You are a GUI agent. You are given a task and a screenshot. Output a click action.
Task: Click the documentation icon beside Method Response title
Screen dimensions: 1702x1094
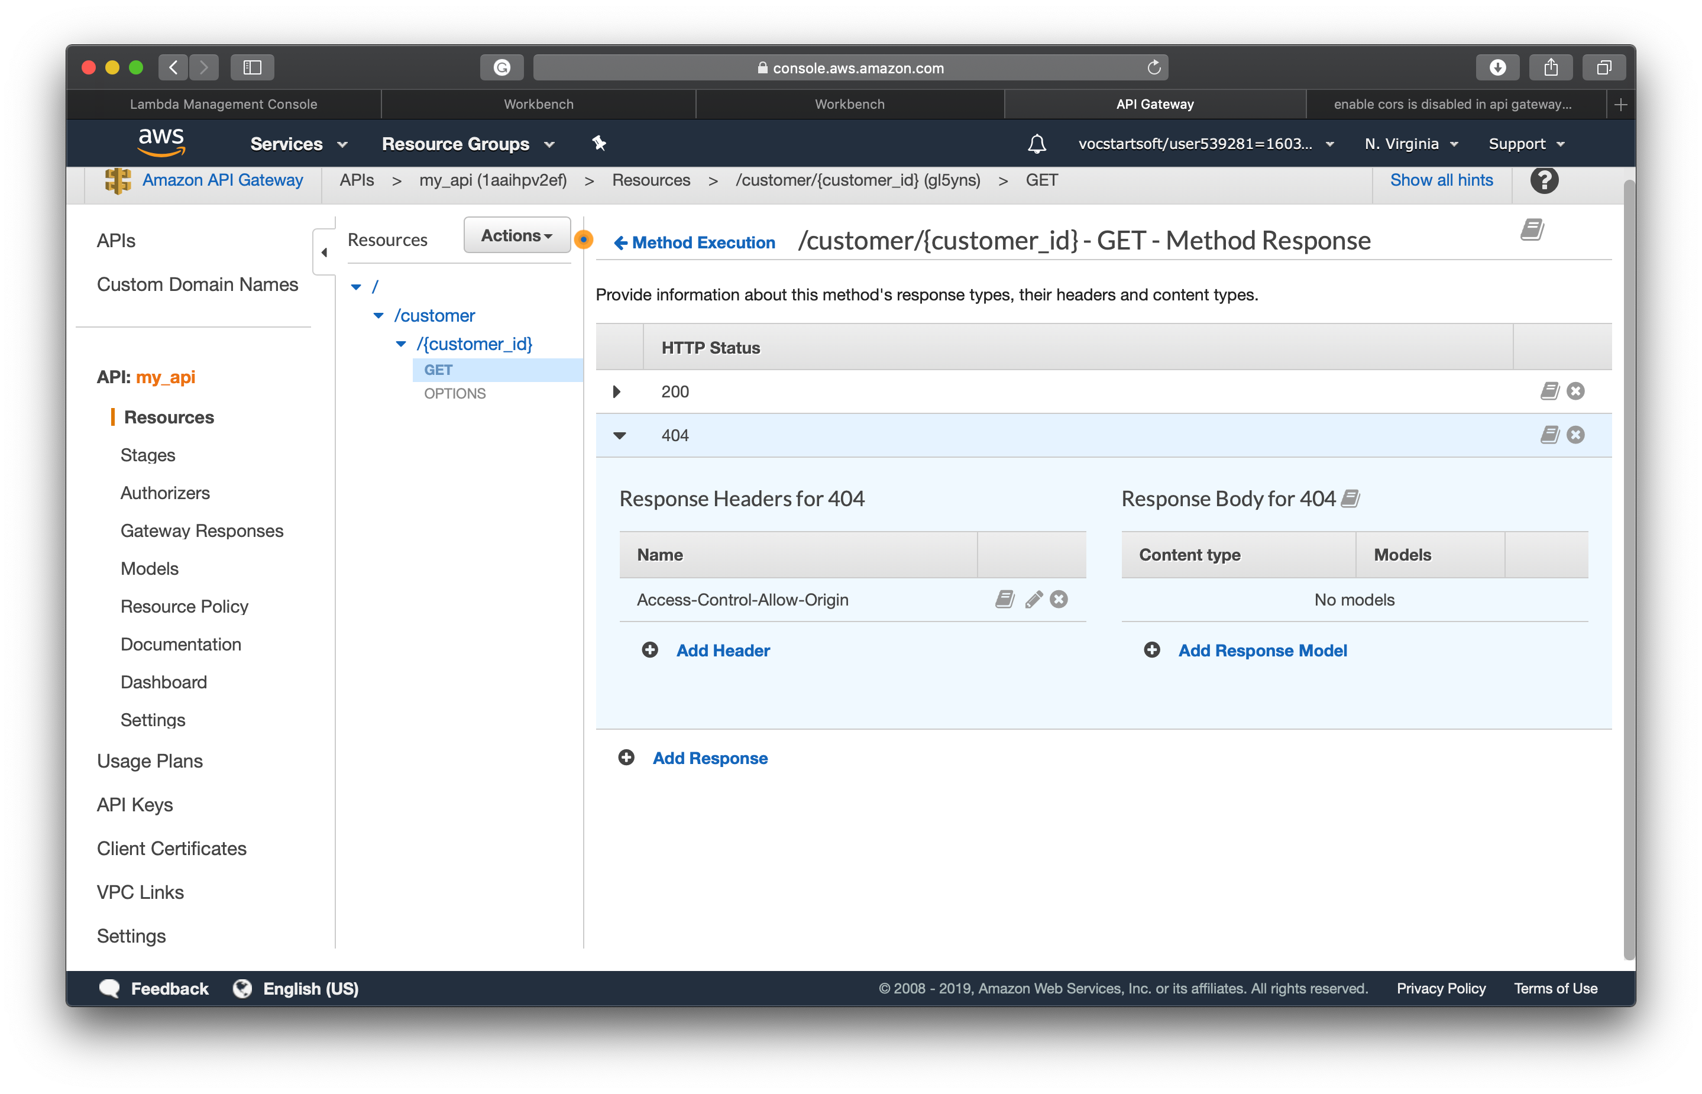(x=1532, y=229)
